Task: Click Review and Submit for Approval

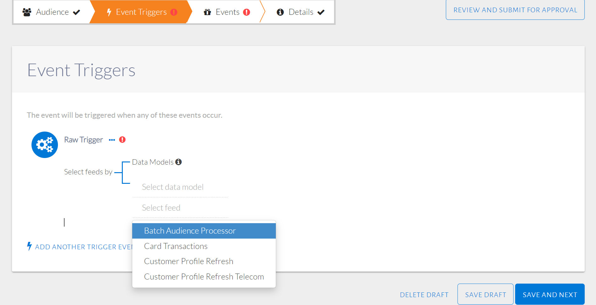Action: 515,10
